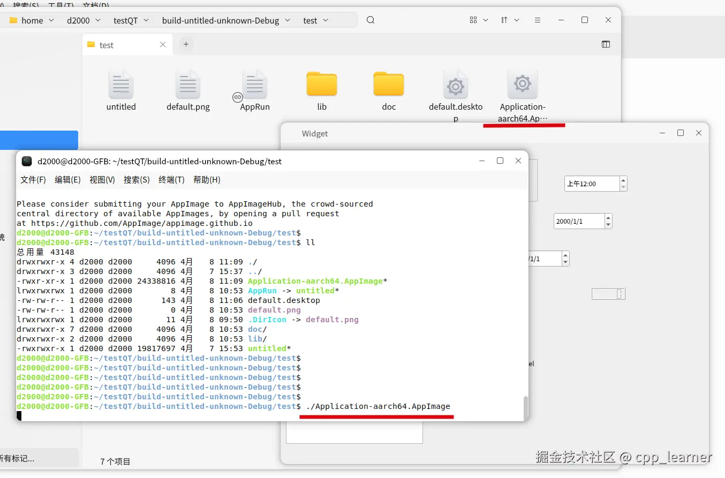This screenshot has height=478, width=725.
Task: Open the icon view mode selector
Action: (479, 20)
